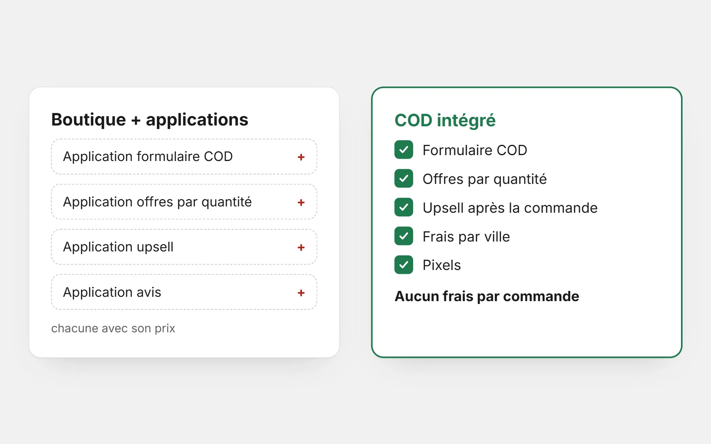The image size is (711, 444).
Task: Select the 'Application offres par quantité' text
Action: pyautogui.click(x=157, y=202)
